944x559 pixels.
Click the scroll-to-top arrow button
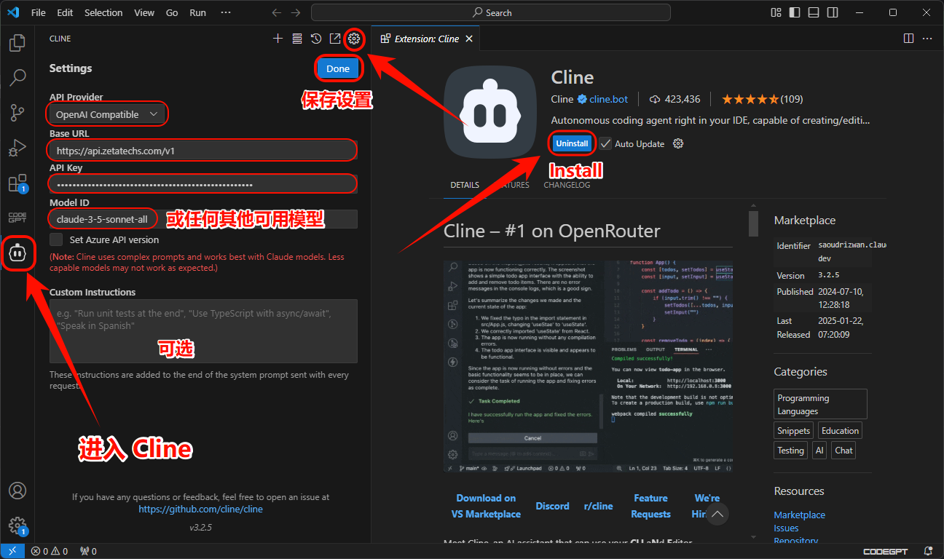coord(717,515)
